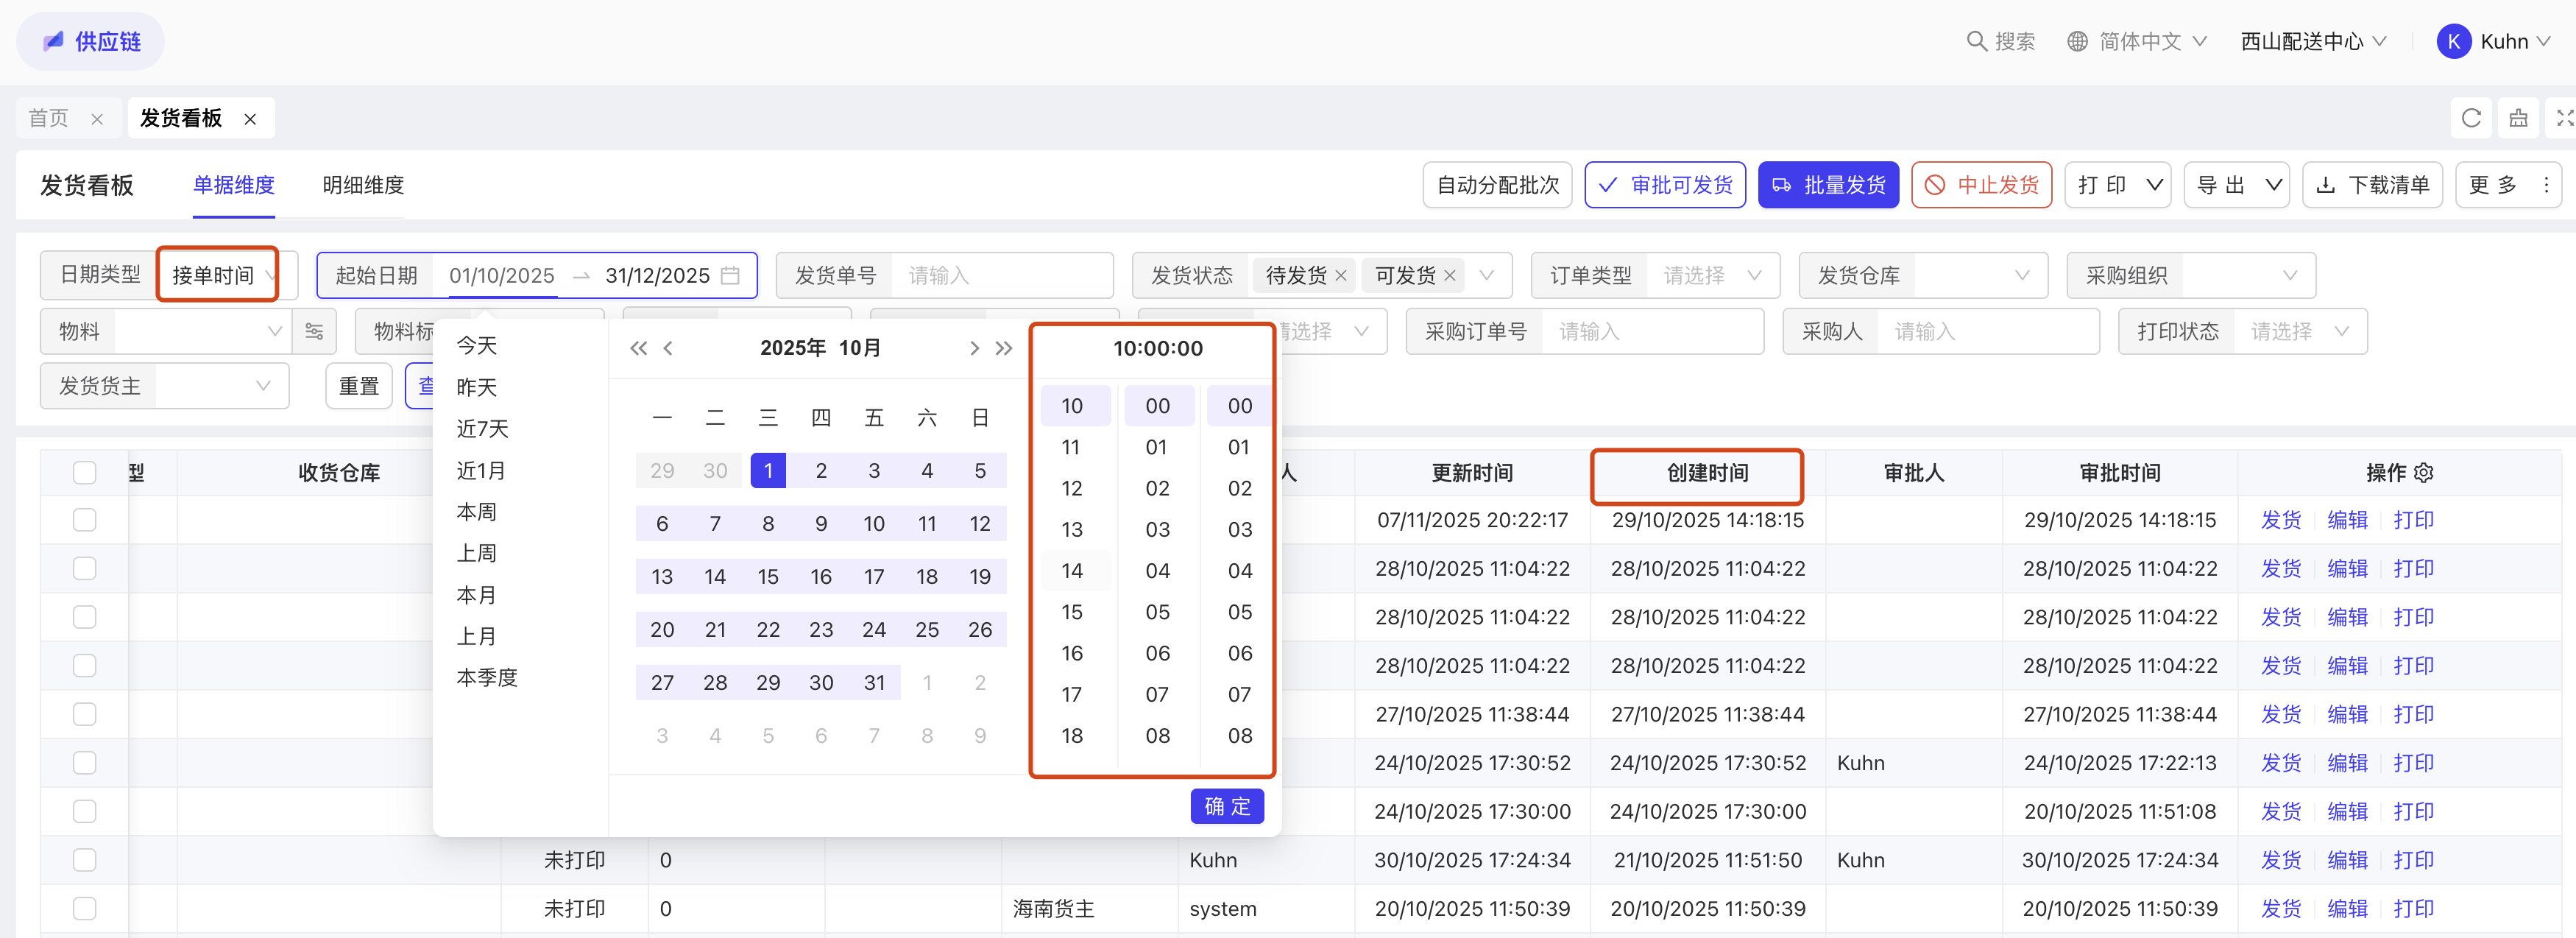
Task: Switch to the 明细维度 tab
Action: 363,185
